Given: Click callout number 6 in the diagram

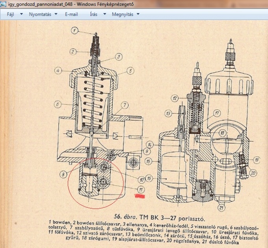Looking at the screenshot, I should pos(58,104).
